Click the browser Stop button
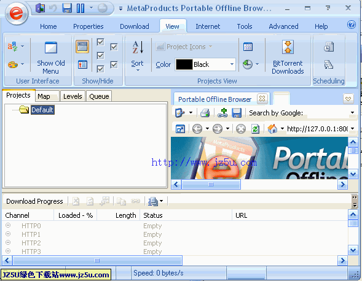362x281 pixels. point(241,129)
